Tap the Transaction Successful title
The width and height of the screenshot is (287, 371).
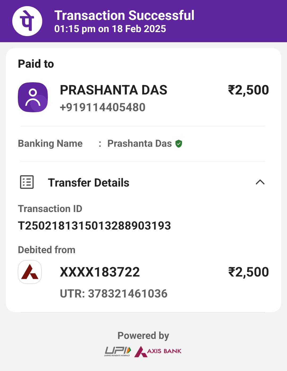[x=124, y=15]
